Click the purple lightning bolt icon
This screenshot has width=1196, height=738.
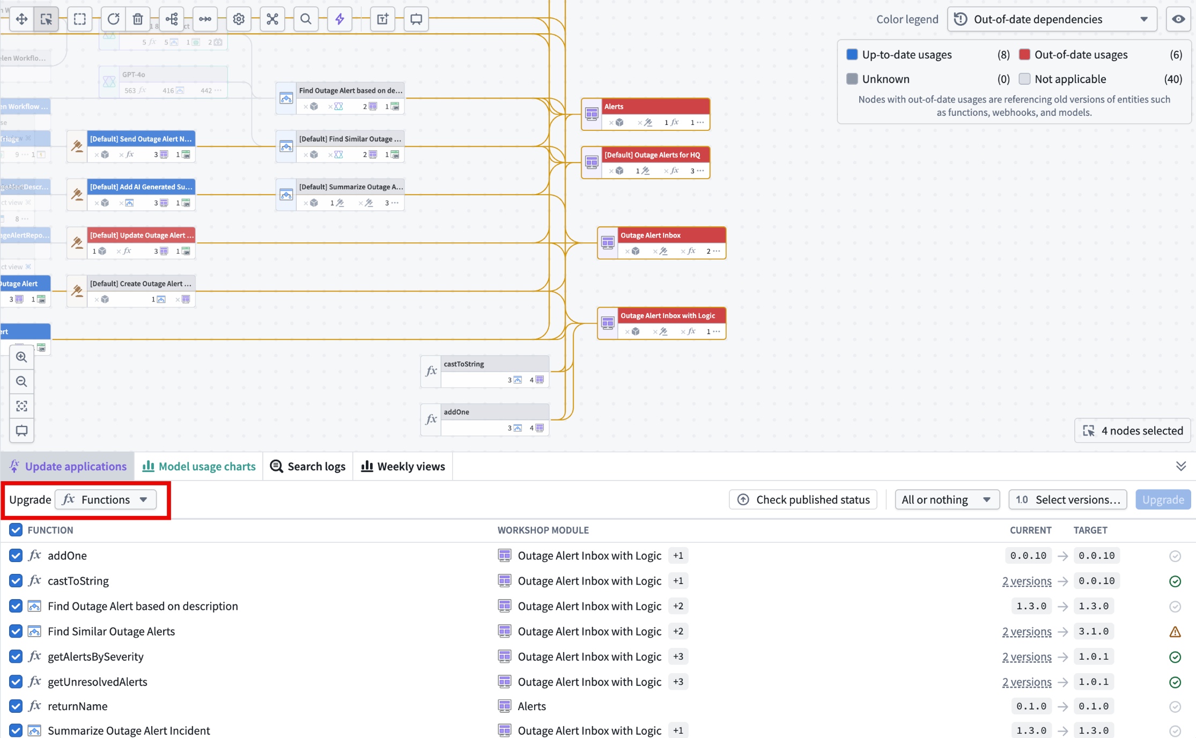tap(339, 19)
